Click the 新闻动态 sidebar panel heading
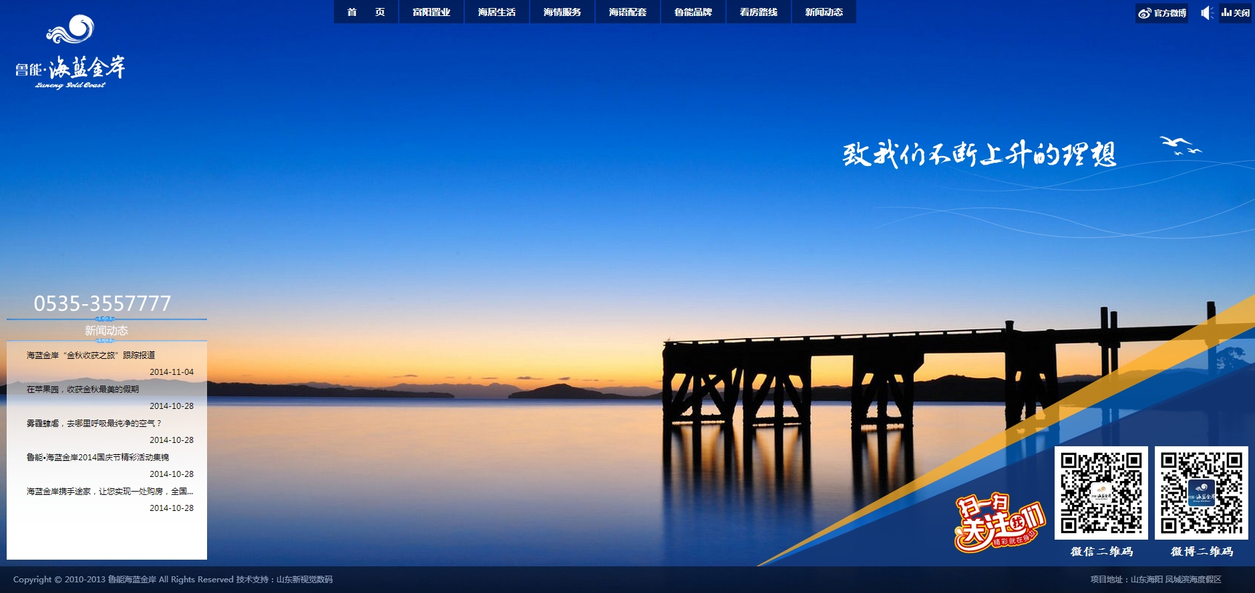 106,331
